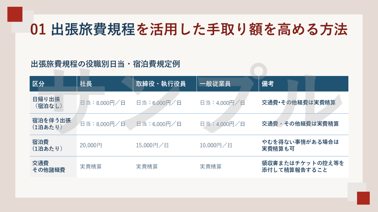
Task: Select the 宿泊費（1泊あたり） row label
Action: 47,145
